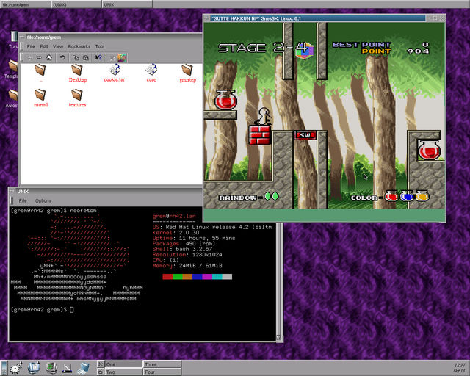The image size is (470, 376).
Task: Open the blue folder home panel icon
Action: click(83, 368)
